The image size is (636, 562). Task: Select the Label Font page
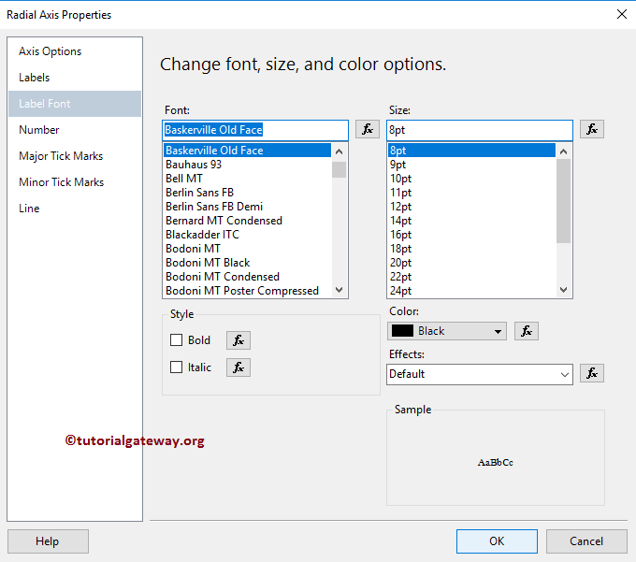pyautogui.click(x=75, y=104)
